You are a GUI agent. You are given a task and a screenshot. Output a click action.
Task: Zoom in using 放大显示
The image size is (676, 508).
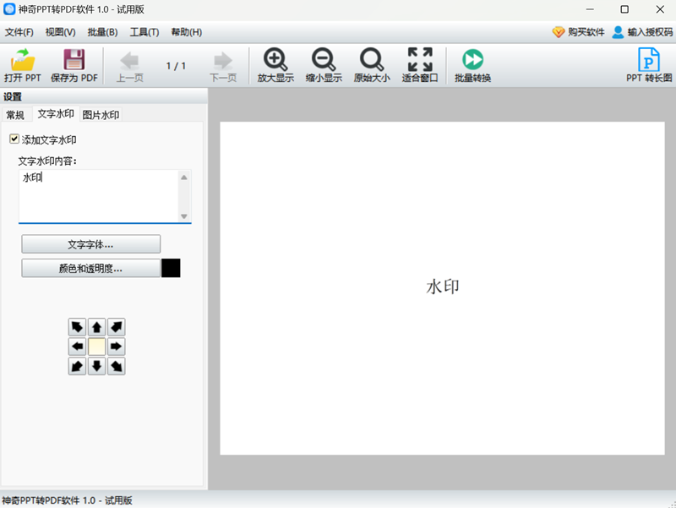click(275, 66)
